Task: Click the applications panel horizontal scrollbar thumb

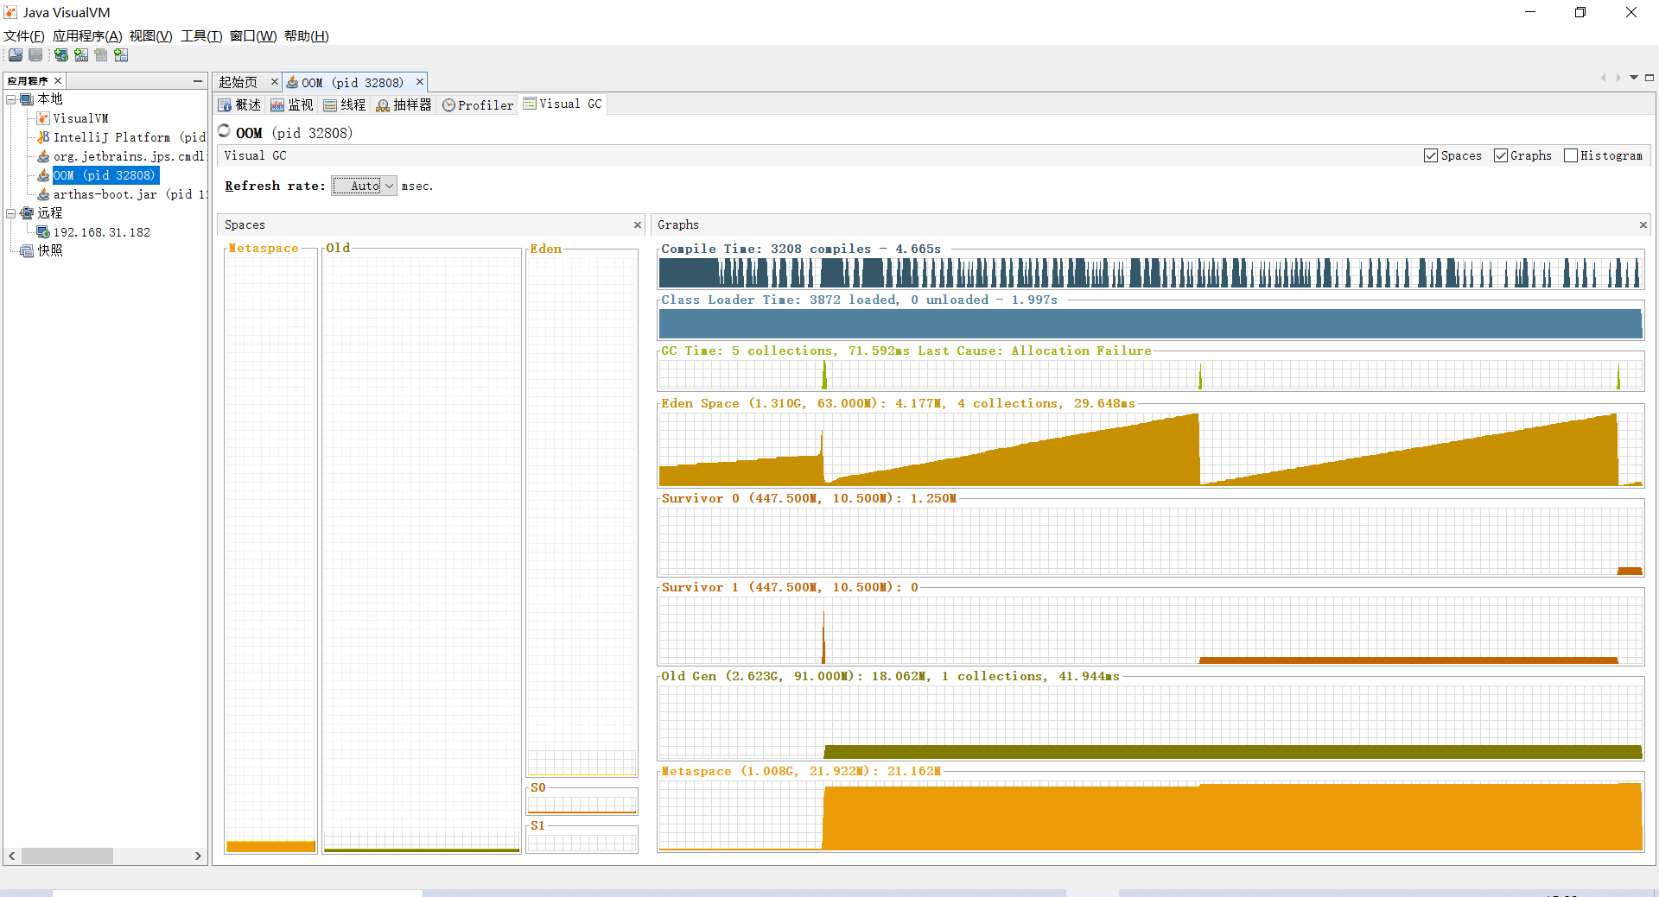Action: pos(67,856)
